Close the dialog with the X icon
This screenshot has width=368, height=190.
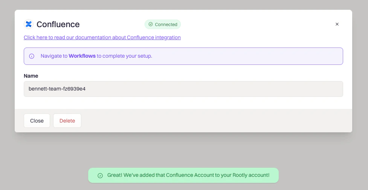click(x=337, y=24)
